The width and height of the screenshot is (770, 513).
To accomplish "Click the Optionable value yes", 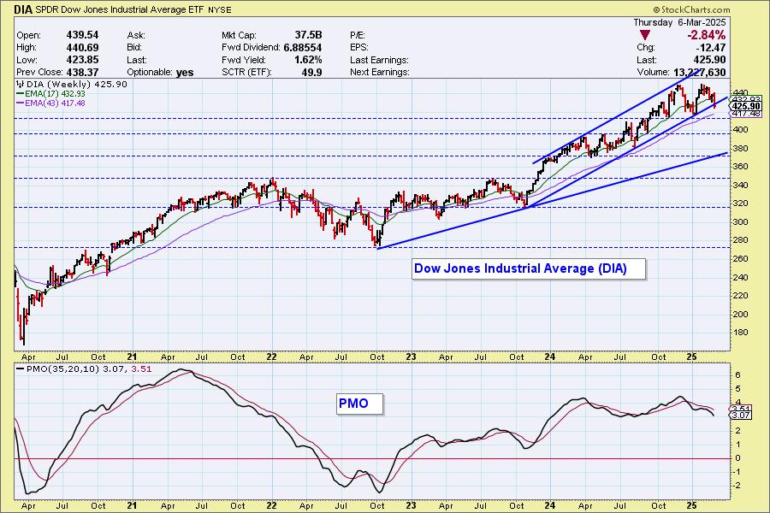I will (x=185, y=73).
